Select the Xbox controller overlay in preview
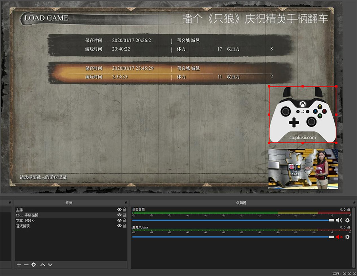This screenshot has height=276, width=357. pos(303,115)
